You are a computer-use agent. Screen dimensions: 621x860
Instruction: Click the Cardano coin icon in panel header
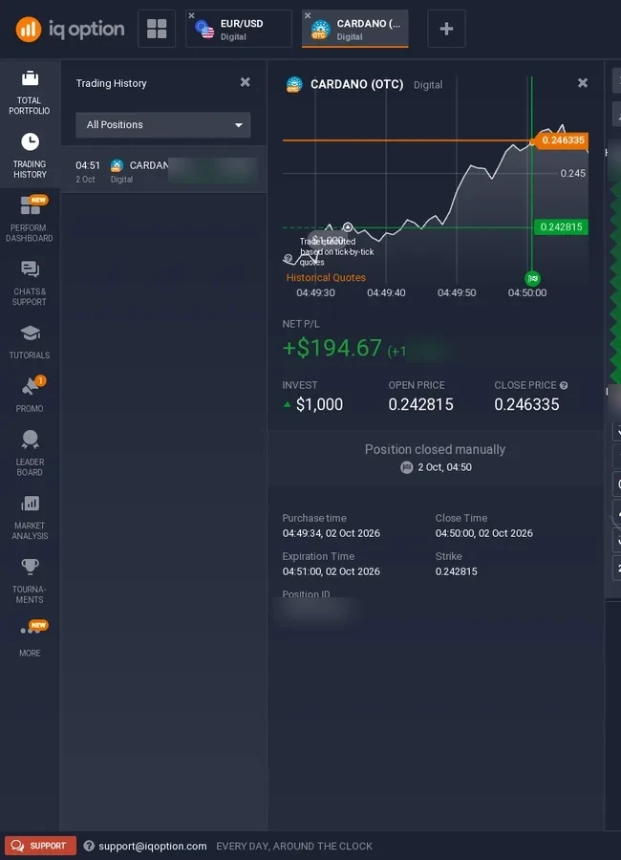(294, 84)
